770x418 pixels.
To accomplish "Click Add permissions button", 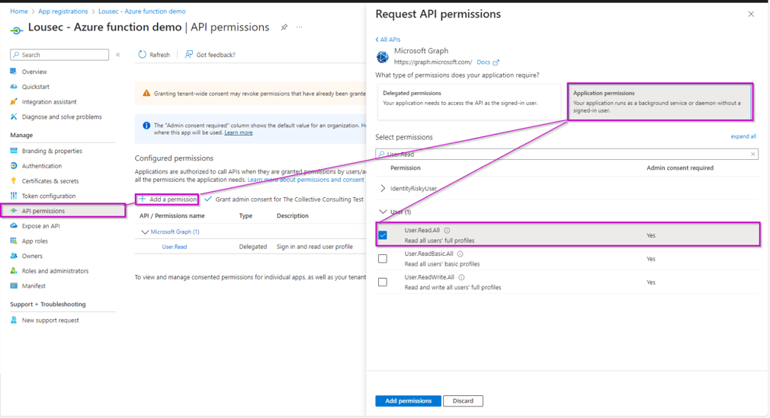I will 408,400.
